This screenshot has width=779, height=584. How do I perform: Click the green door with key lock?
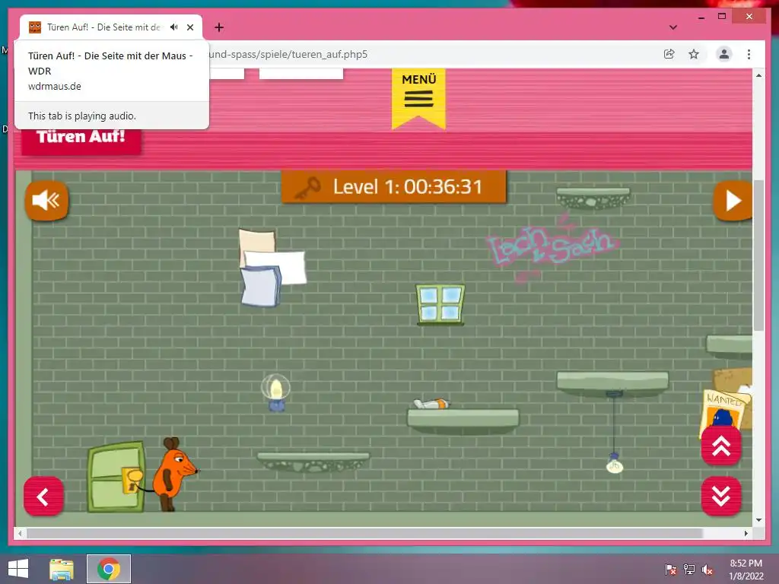[x=116, y=478]
